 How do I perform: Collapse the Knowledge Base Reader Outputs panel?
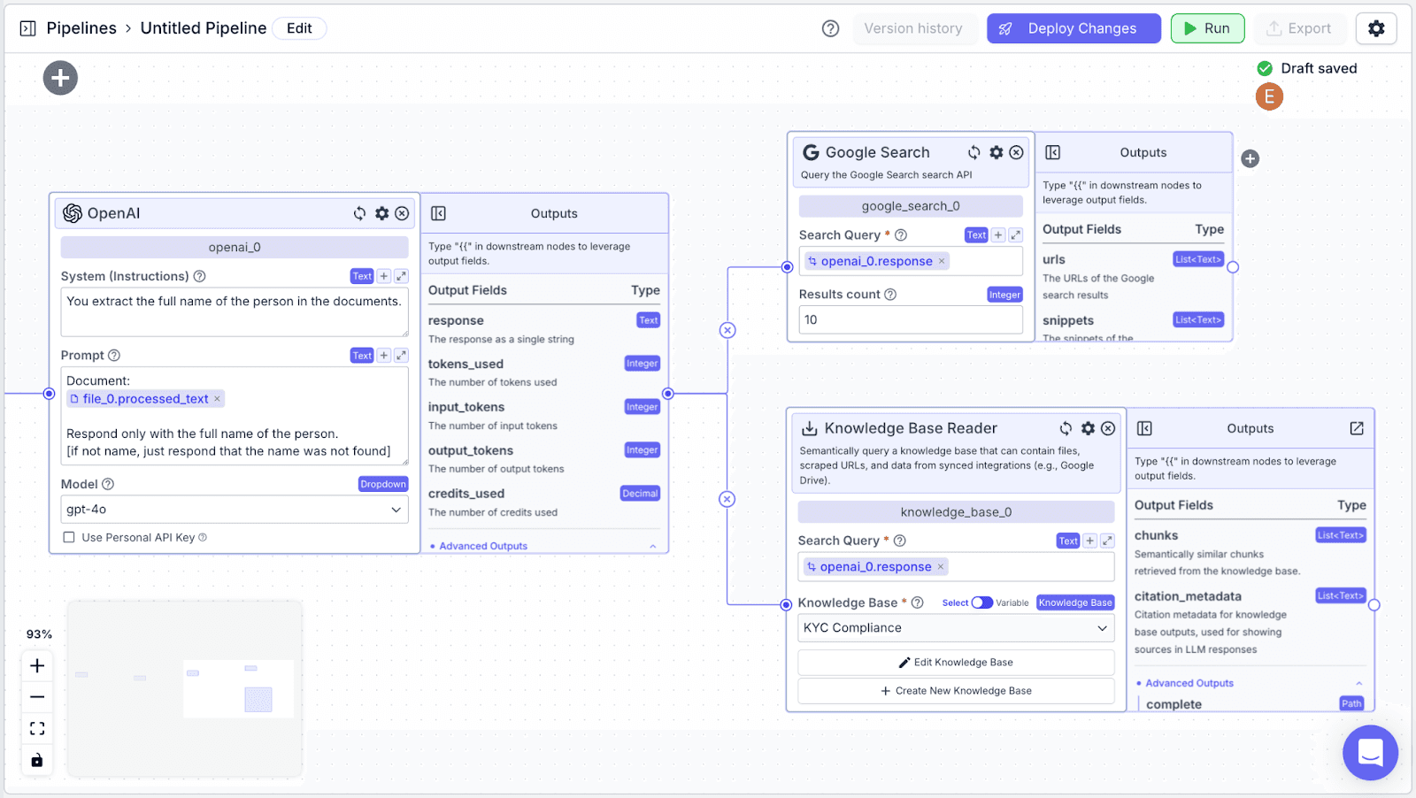(x=1144, y=428)
